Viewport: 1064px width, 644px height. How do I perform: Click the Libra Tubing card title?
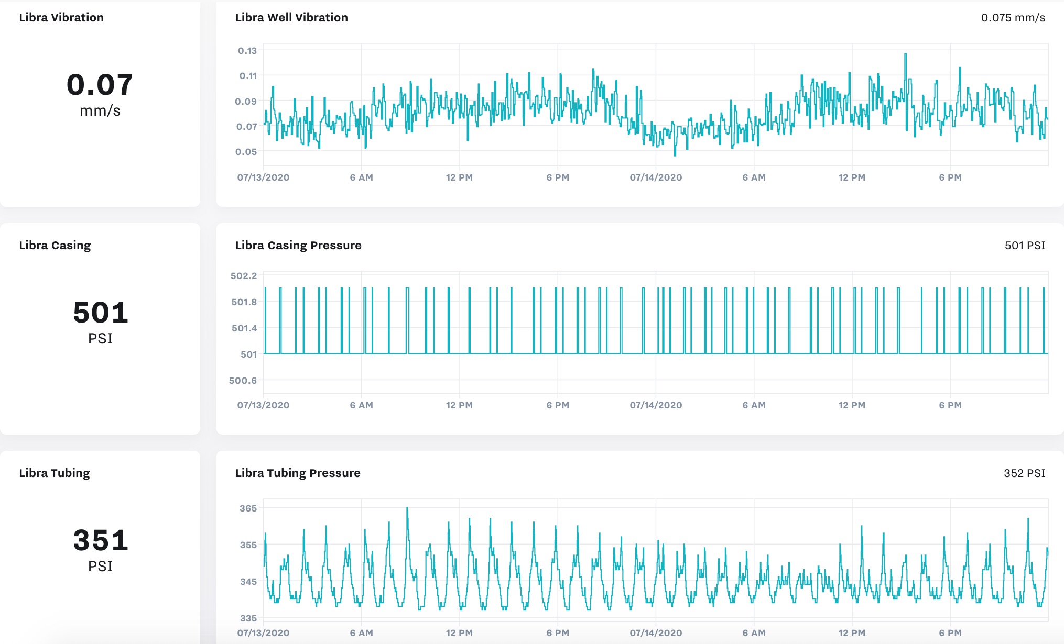click(55, 473)
